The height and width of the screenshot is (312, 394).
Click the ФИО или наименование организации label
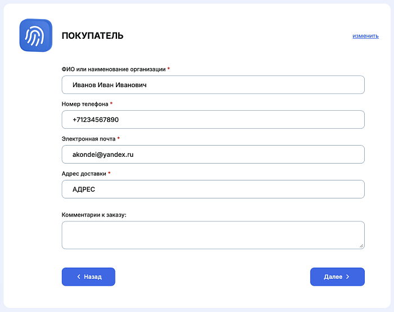tap(113, 69)
